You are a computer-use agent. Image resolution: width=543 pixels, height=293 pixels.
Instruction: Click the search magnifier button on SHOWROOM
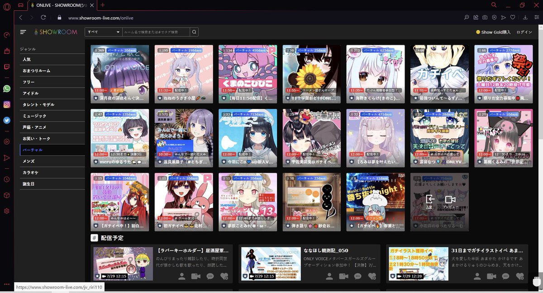click(194, 32)
